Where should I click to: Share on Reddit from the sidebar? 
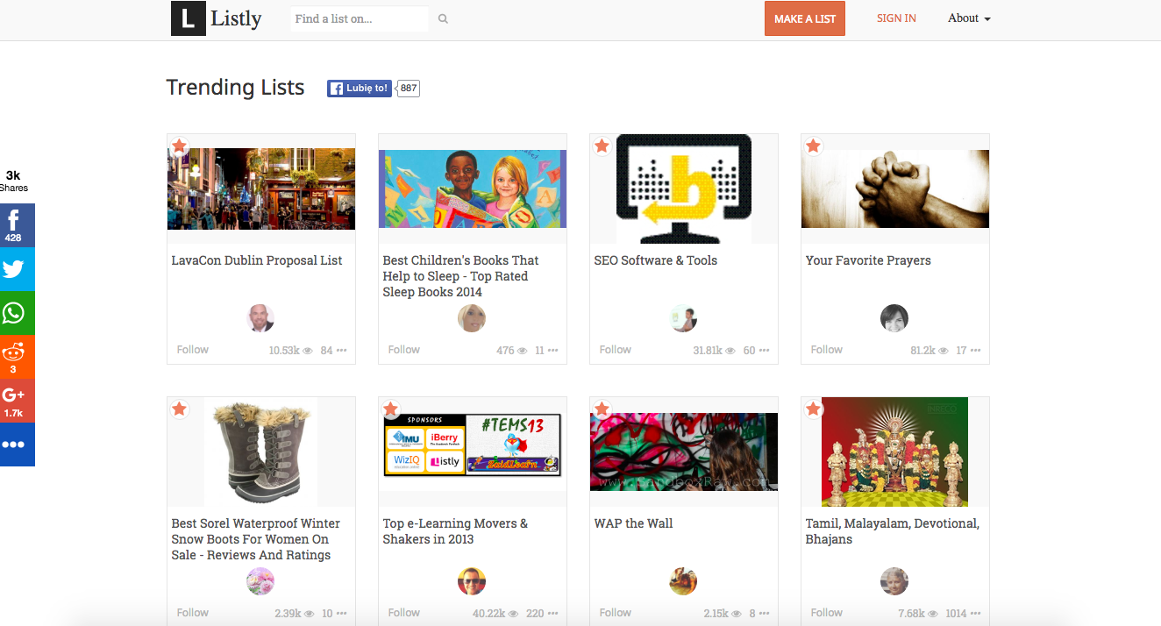[15, 357]
